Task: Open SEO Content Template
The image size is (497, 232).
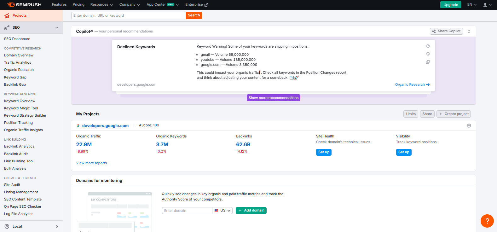Action: [23, 199]
